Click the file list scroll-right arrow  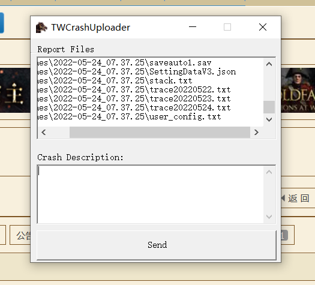[x=256, y=133]
